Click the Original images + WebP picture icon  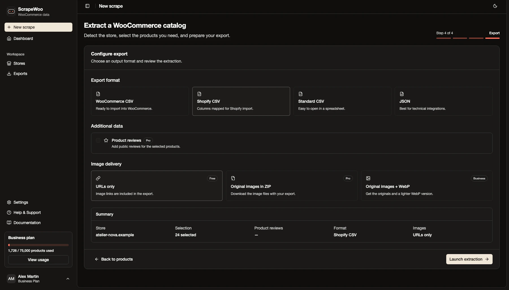[368, 178]
